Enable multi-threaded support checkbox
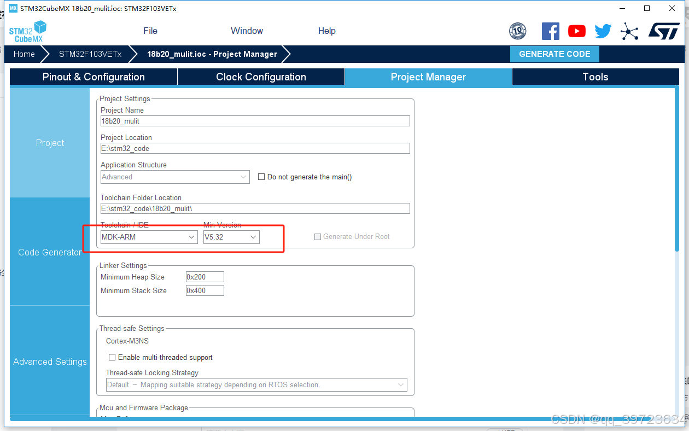This screenshot has height=431, width=689. tap(112, 357)
